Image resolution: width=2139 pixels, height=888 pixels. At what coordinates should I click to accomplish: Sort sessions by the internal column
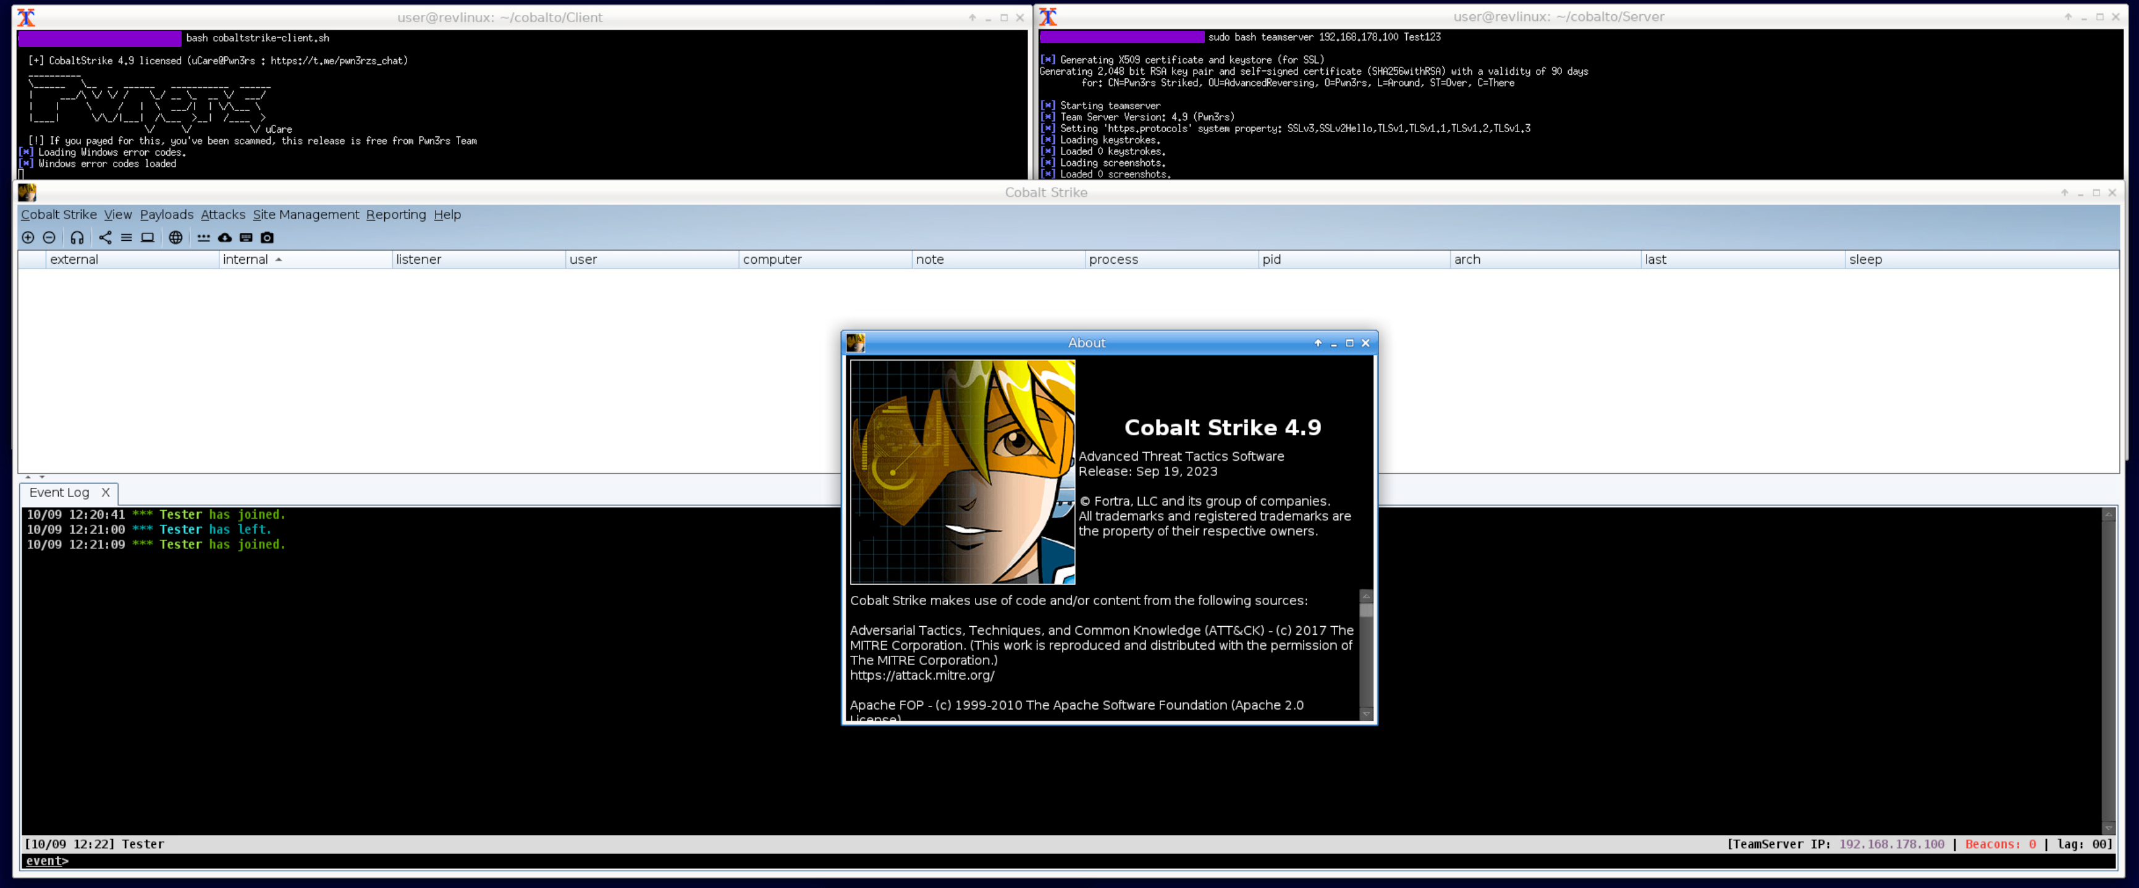coord(306,259)
